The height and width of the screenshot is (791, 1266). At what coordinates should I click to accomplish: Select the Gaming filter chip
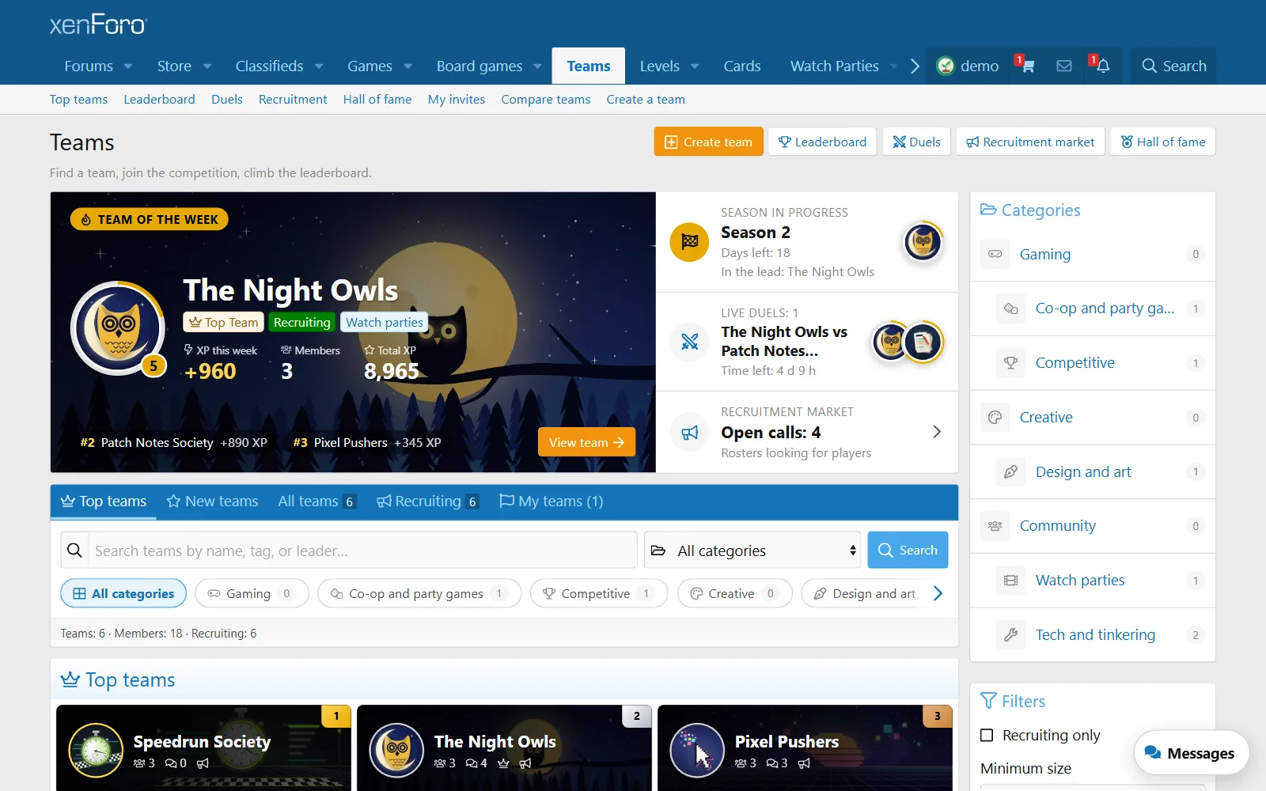pyautogui.click(x=252, y=593)
